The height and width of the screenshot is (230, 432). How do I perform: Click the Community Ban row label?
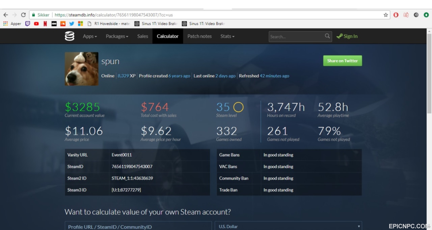[234, 178]
